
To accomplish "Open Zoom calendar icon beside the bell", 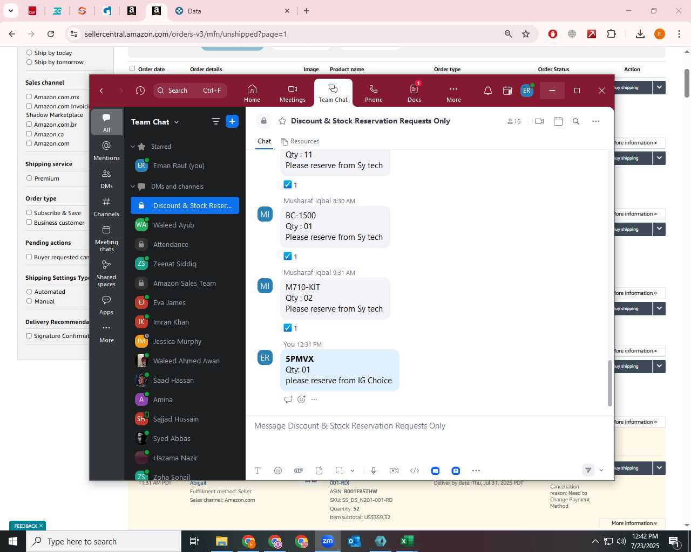I will [507, 91].
